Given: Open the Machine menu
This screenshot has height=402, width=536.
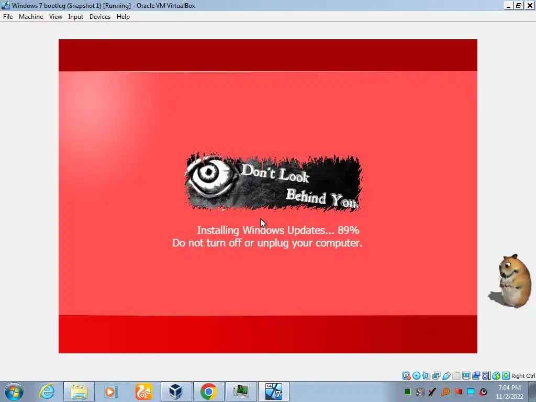Looking at the screenshot, I should coord(31,17).
